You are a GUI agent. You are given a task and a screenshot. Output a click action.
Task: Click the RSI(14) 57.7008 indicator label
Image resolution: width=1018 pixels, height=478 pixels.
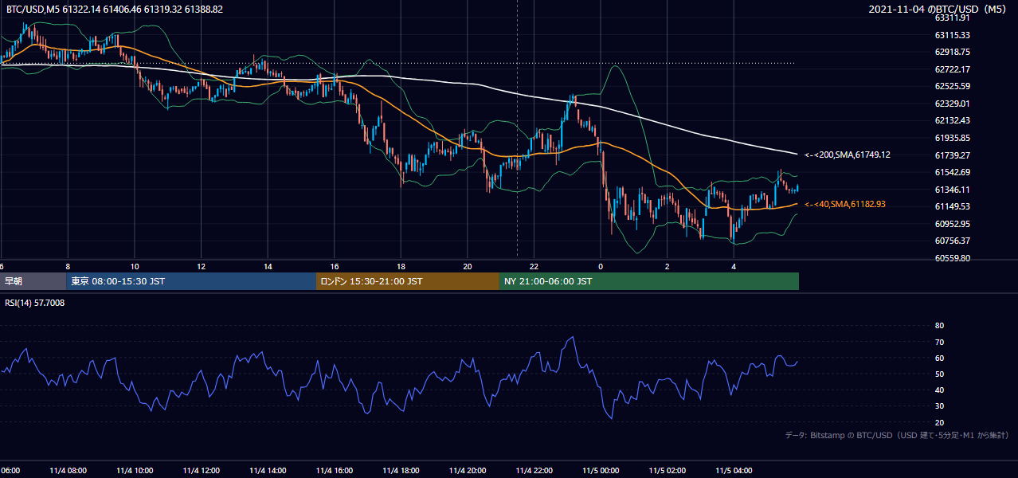[35, 303]
